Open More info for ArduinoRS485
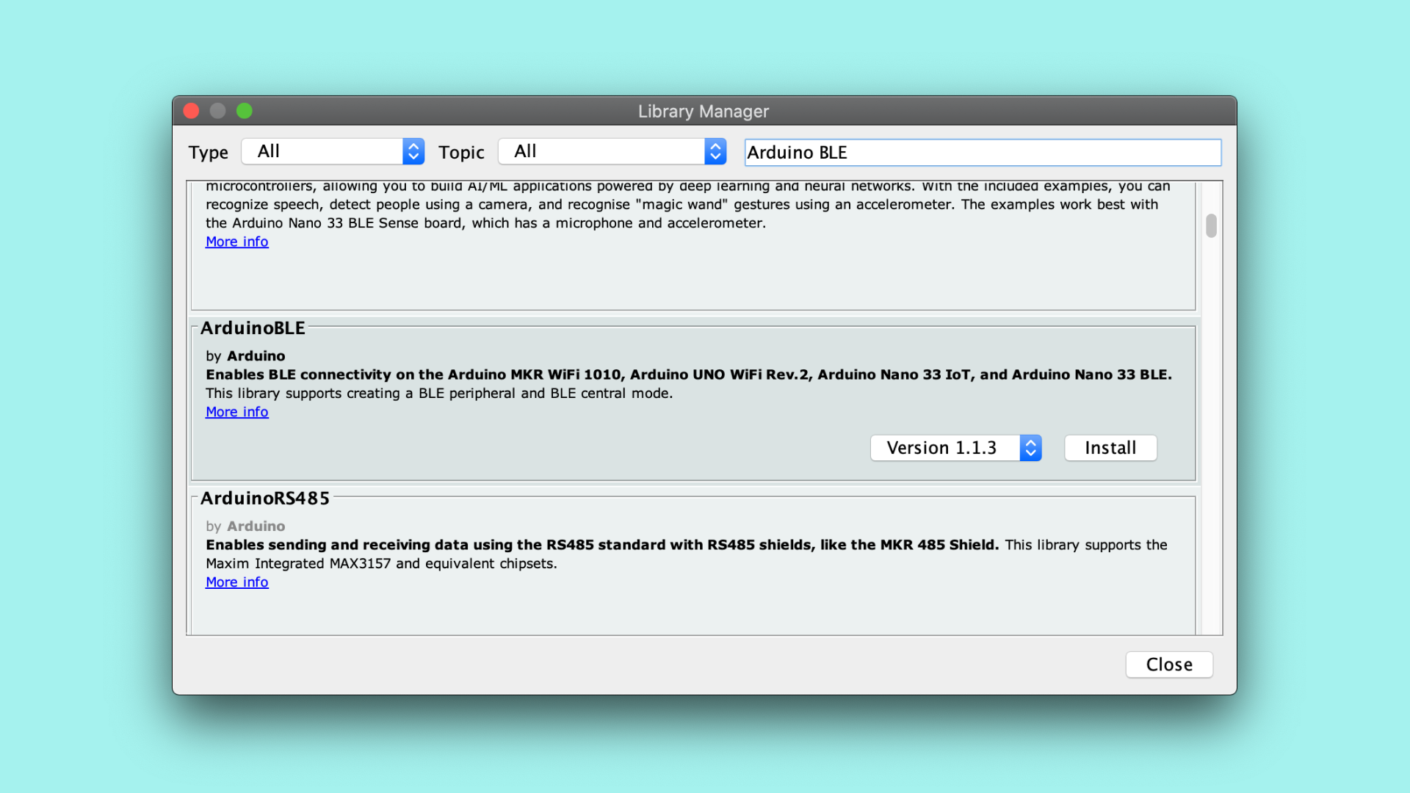Image resolution: width=1410 pixels, height=793 pixels. (236, 582)
